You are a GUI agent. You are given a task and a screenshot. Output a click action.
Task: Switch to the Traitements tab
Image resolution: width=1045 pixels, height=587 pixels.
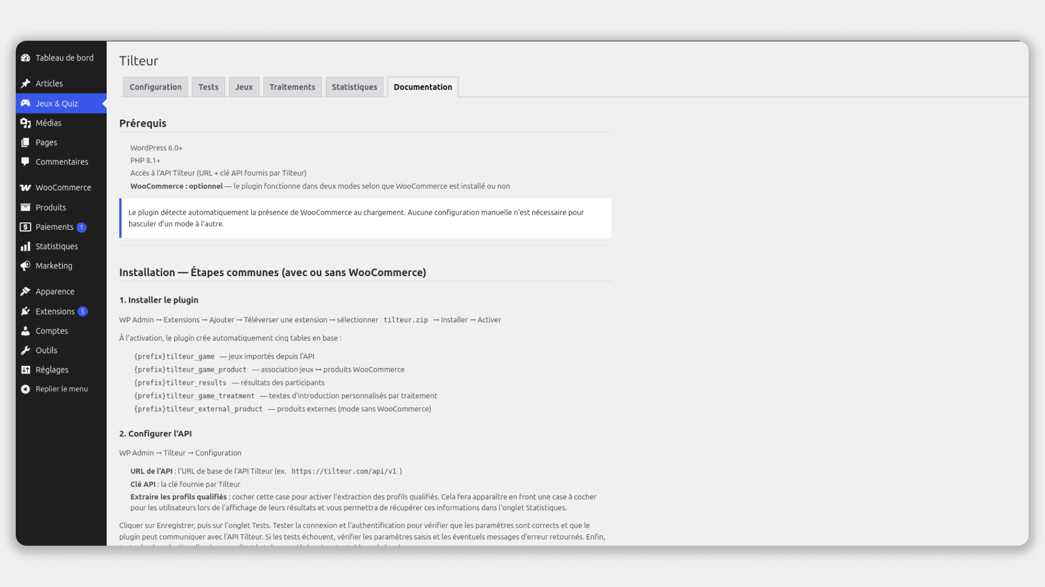[292, 87]
